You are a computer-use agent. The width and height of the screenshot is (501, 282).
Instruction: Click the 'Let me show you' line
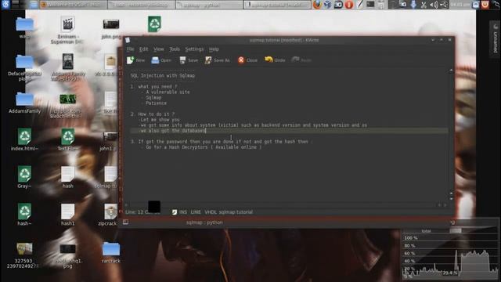coord(160,120)
